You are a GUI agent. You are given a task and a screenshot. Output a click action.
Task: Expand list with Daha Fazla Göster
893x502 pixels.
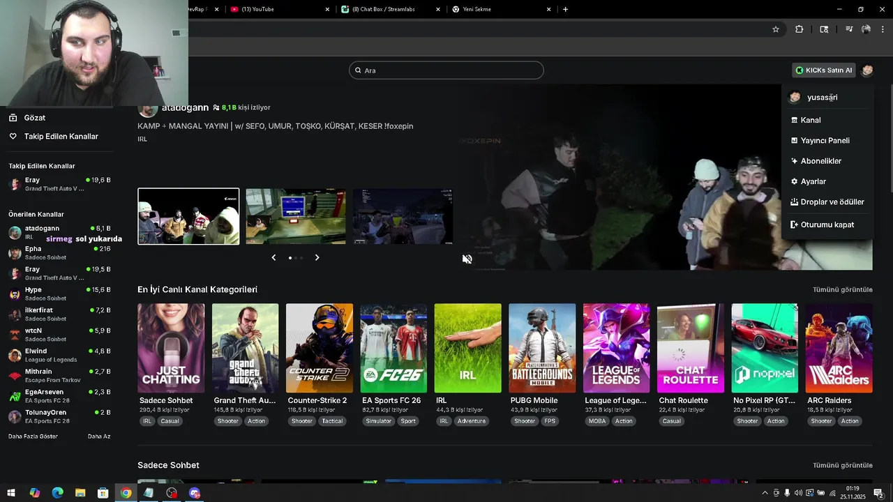pyautogui.click(x=33, y=436)
